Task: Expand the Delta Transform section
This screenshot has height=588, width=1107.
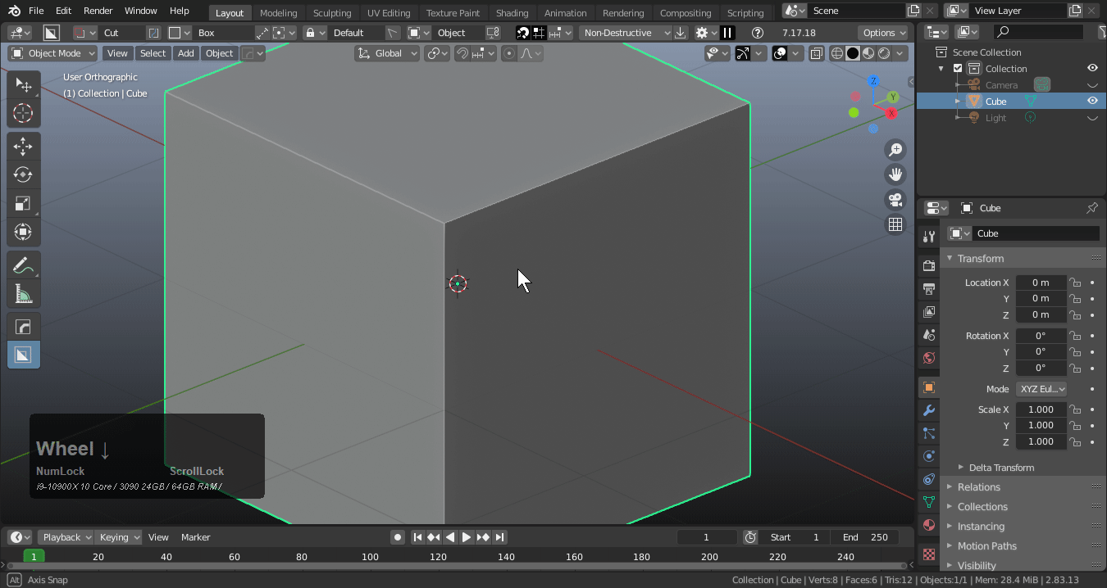Action: 1001,468
